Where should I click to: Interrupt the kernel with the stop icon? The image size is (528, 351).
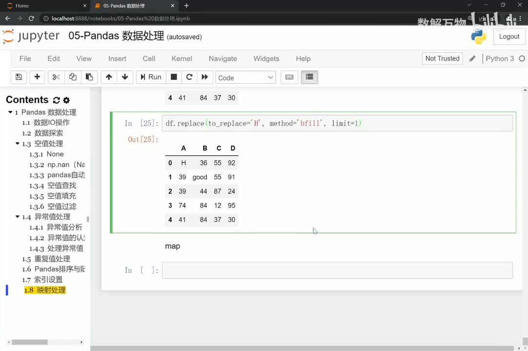(x=174, y=77)
